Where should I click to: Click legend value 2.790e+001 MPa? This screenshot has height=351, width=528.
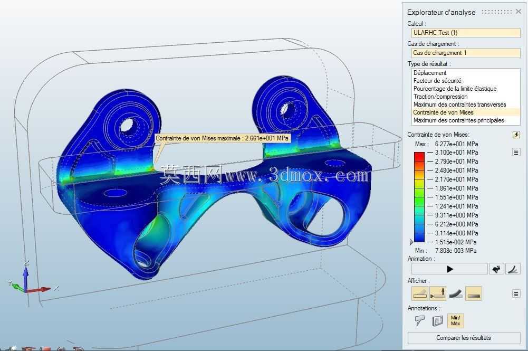(x=456, y=162)
